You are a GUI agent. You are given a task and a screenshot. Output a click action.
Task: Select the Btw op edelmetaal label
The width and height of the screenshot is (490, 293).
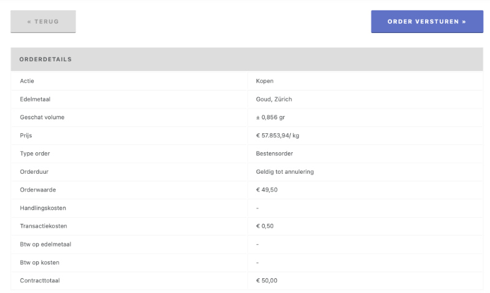point(45,244)
